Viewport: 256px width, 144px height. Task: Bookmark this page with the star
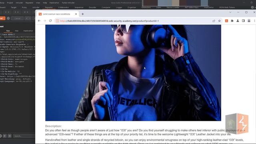point(220,21)
